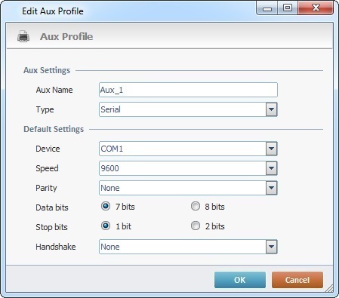This screenshot has height=298, width=339.
Task: Open the Handshake dropdown list
Action: (271, 247)
